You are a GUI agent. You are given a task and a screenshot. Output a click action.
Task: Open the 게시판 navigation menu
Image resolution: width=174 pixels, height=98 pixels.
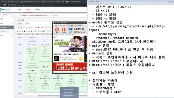(x=19, y=10)
